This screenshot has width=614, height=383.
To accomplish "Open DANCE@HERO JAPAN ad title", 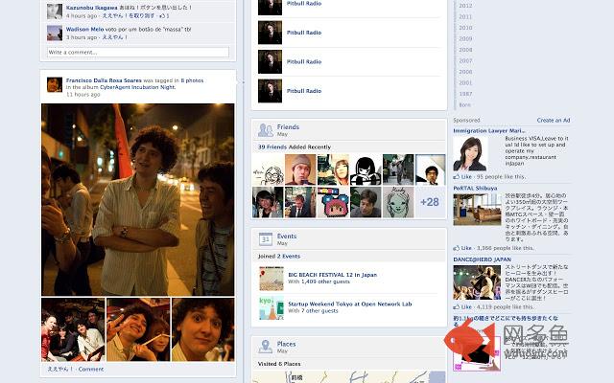I will (482, 259).
